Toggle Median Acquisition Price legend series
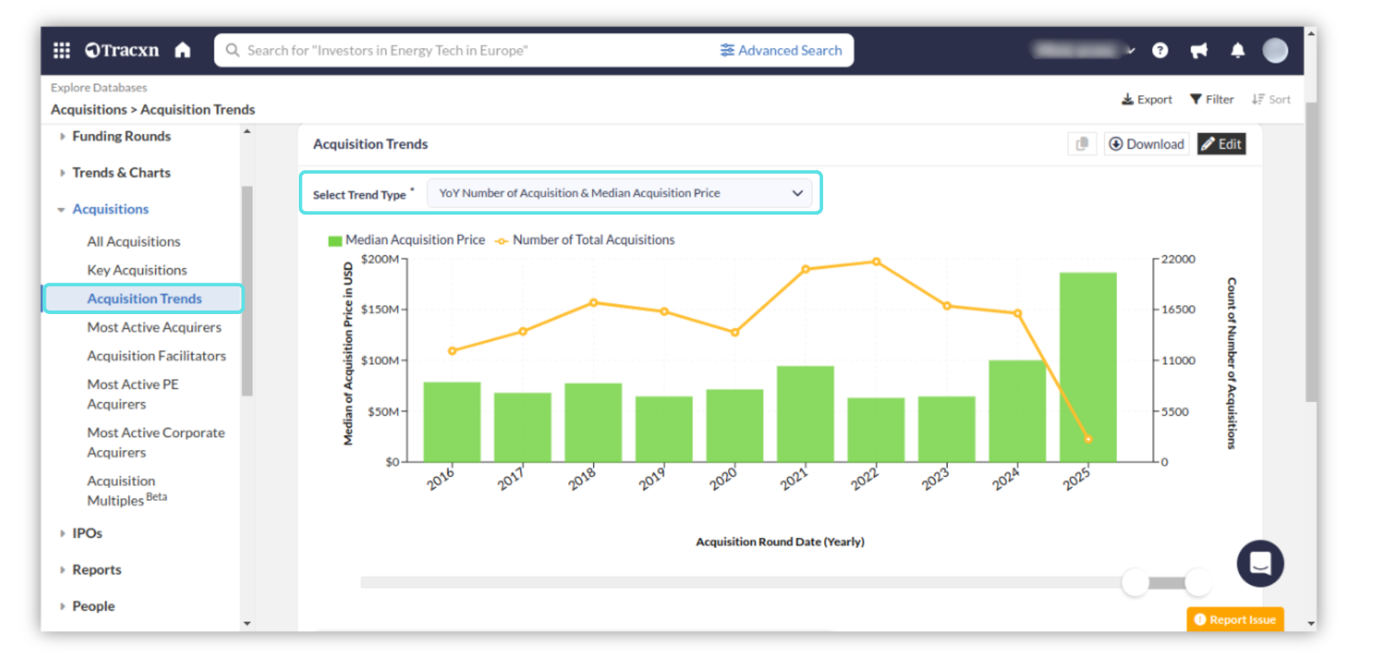Image resolution: width=1373 pixels, height=656 pixels. pyautogui.click(x=406, y=240)
